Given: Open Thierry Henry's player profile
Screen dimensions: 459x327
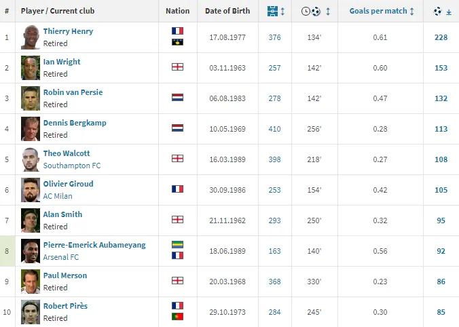Looking at the screenshot, I should (x=68, y=32).
